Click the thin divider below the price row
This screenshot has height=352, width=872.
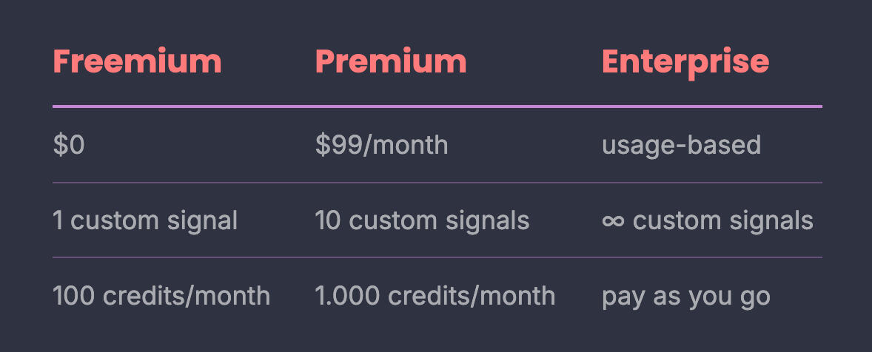437,183
